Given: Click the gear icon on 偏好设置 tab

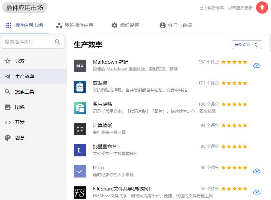Looking at the screenshot, I should (x=114, y=25).
